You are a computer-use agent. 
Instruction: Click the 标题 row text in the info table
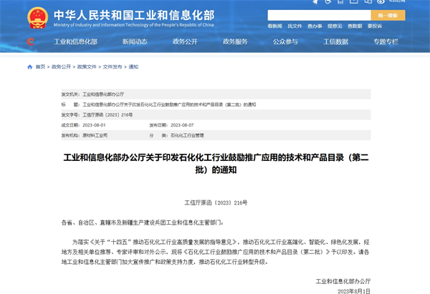pos(169,104)
